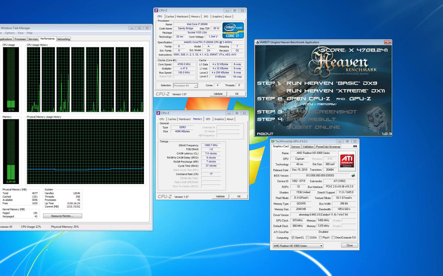Click Run Heaven "Xtreme" DX11 option
443x276 pixels.
pos(336,91)
